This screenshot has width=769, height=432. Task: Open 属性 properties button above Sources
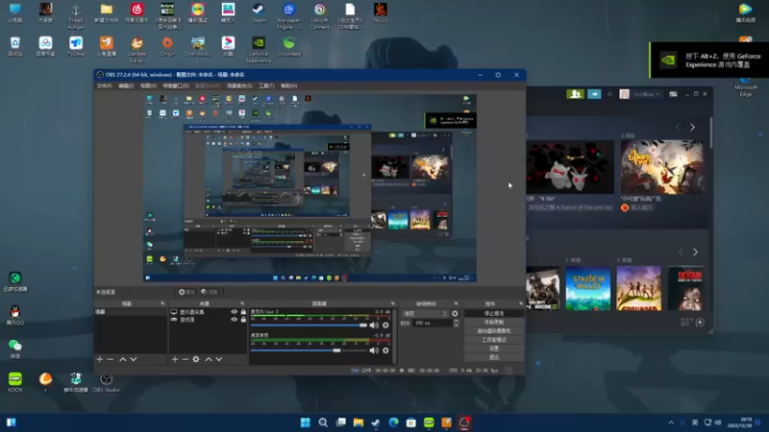pyautogui.click(x=186, y=292)
